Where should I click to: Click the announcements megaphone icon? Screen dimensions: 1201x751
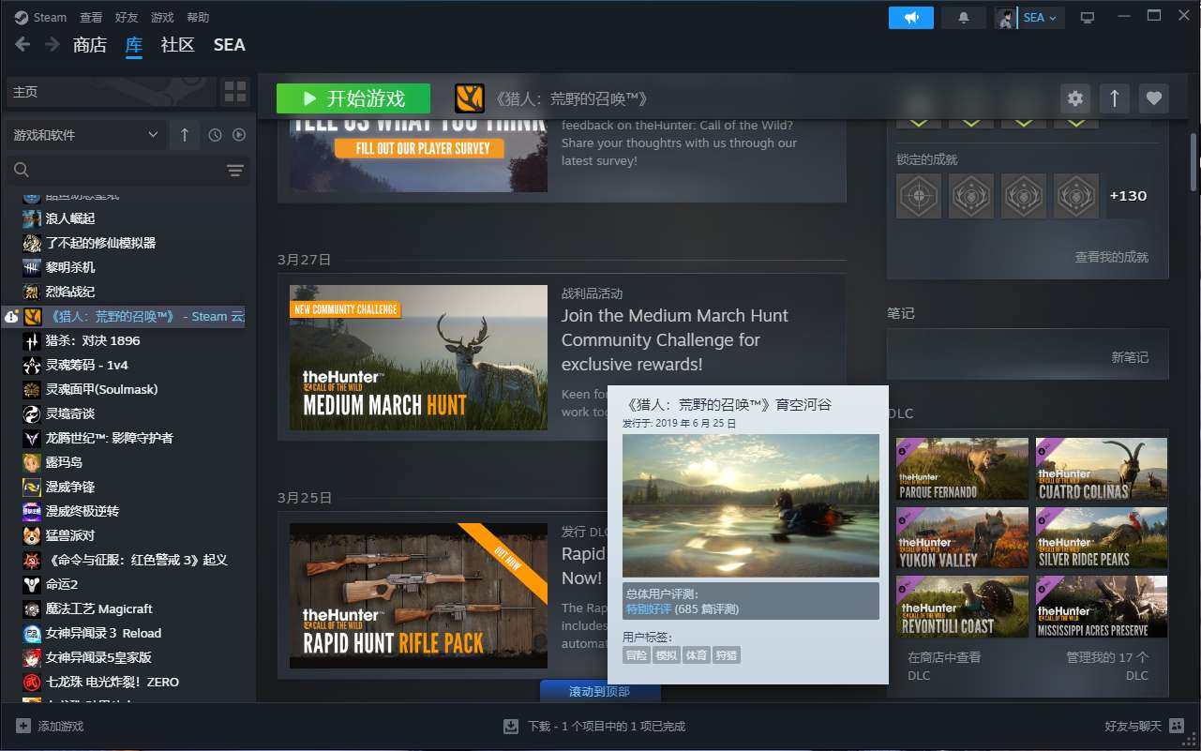(x=910, y=18)
